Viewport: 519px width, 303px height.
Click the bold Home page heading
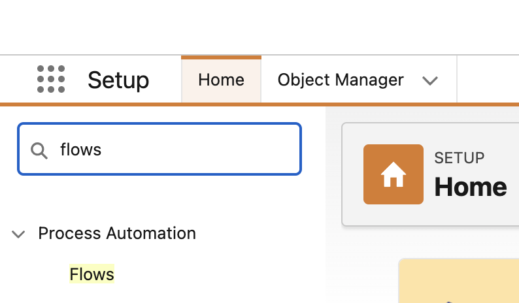[x=471, y=187]
